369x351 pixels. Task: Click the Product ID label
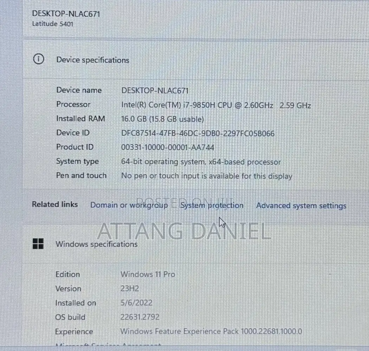pyautogui.click(x=75, y=147)
